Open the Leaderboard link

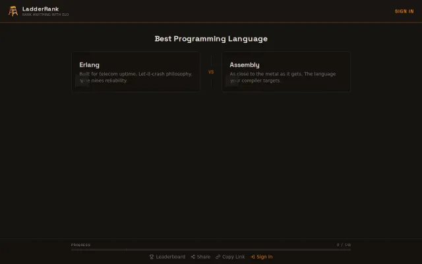click(x=167, y=257)
